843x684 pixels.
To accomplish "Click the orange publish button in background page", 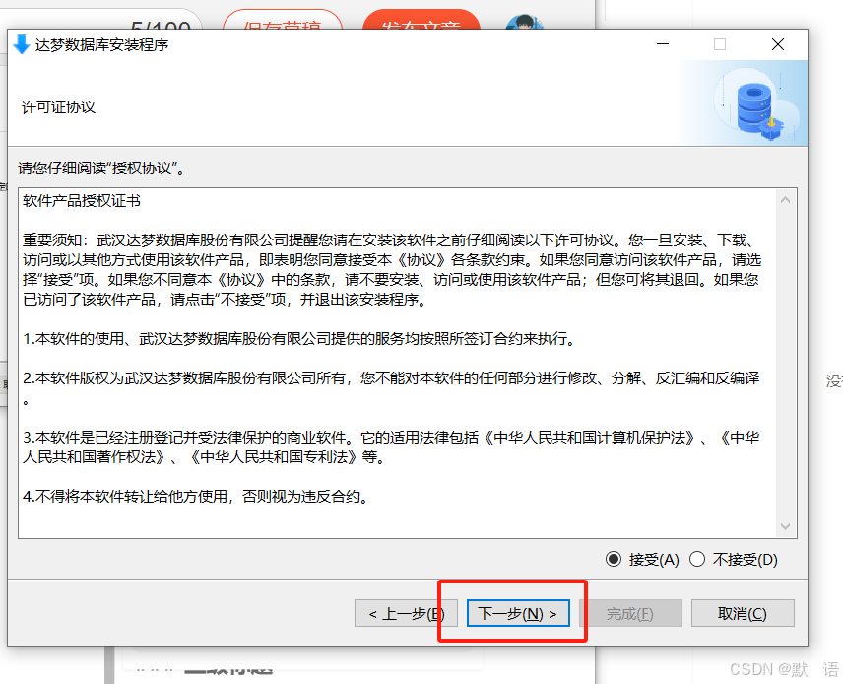I will (x=421, y=20).
